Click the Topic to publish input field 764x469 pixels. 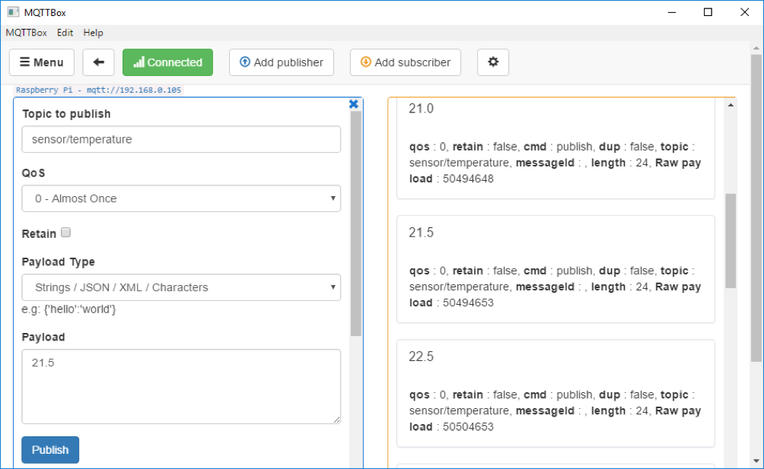pos(181,139)
